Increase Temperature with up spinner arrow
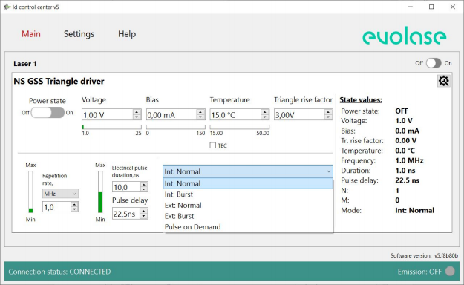The height and width of the screenshot is (285, 464). click(x=265, y=112)
